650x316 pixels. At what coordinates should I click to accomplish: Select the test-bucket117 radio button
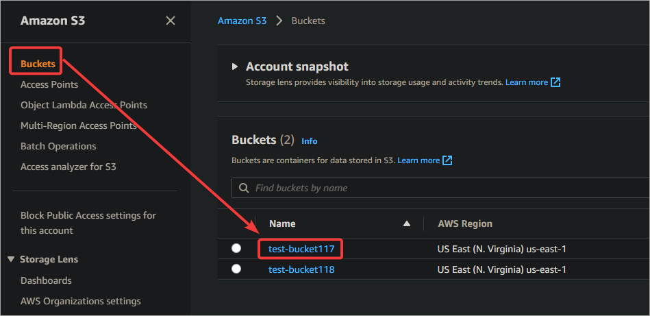coord(236,248)
